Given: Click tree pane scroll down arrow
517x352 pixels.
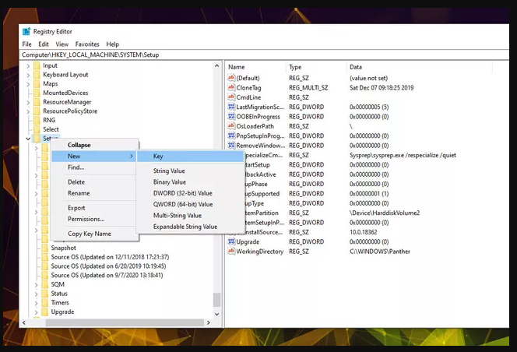Looking at the screenshot, I should click(x=216, y=314).
